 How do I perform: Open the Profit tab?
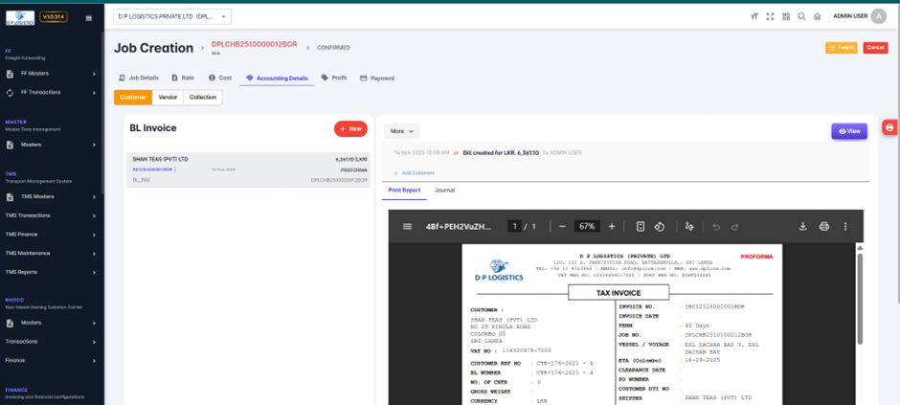pyautogui.click(x=334, y=78)
